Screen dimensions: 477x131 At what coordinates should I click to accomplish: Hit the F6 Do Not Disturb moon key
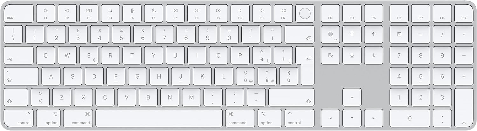154,13
